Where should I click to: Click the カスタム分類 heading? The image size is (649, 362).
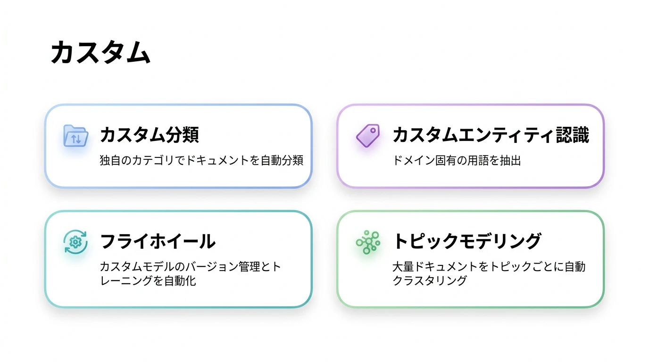tap(150, 135)
